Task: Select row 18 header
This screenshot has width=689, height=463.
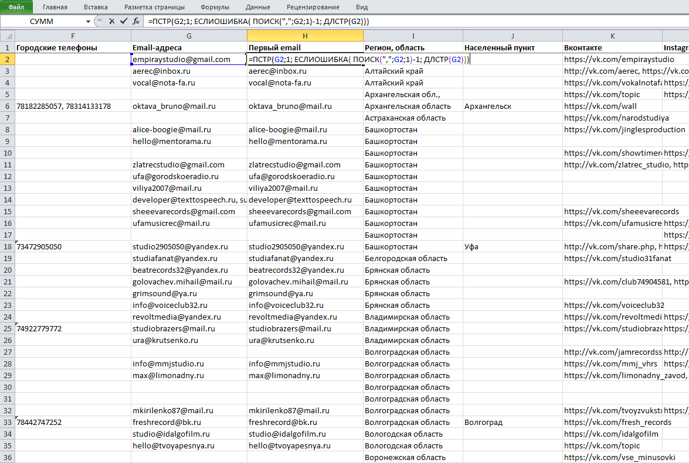Action: click(8, 246)
